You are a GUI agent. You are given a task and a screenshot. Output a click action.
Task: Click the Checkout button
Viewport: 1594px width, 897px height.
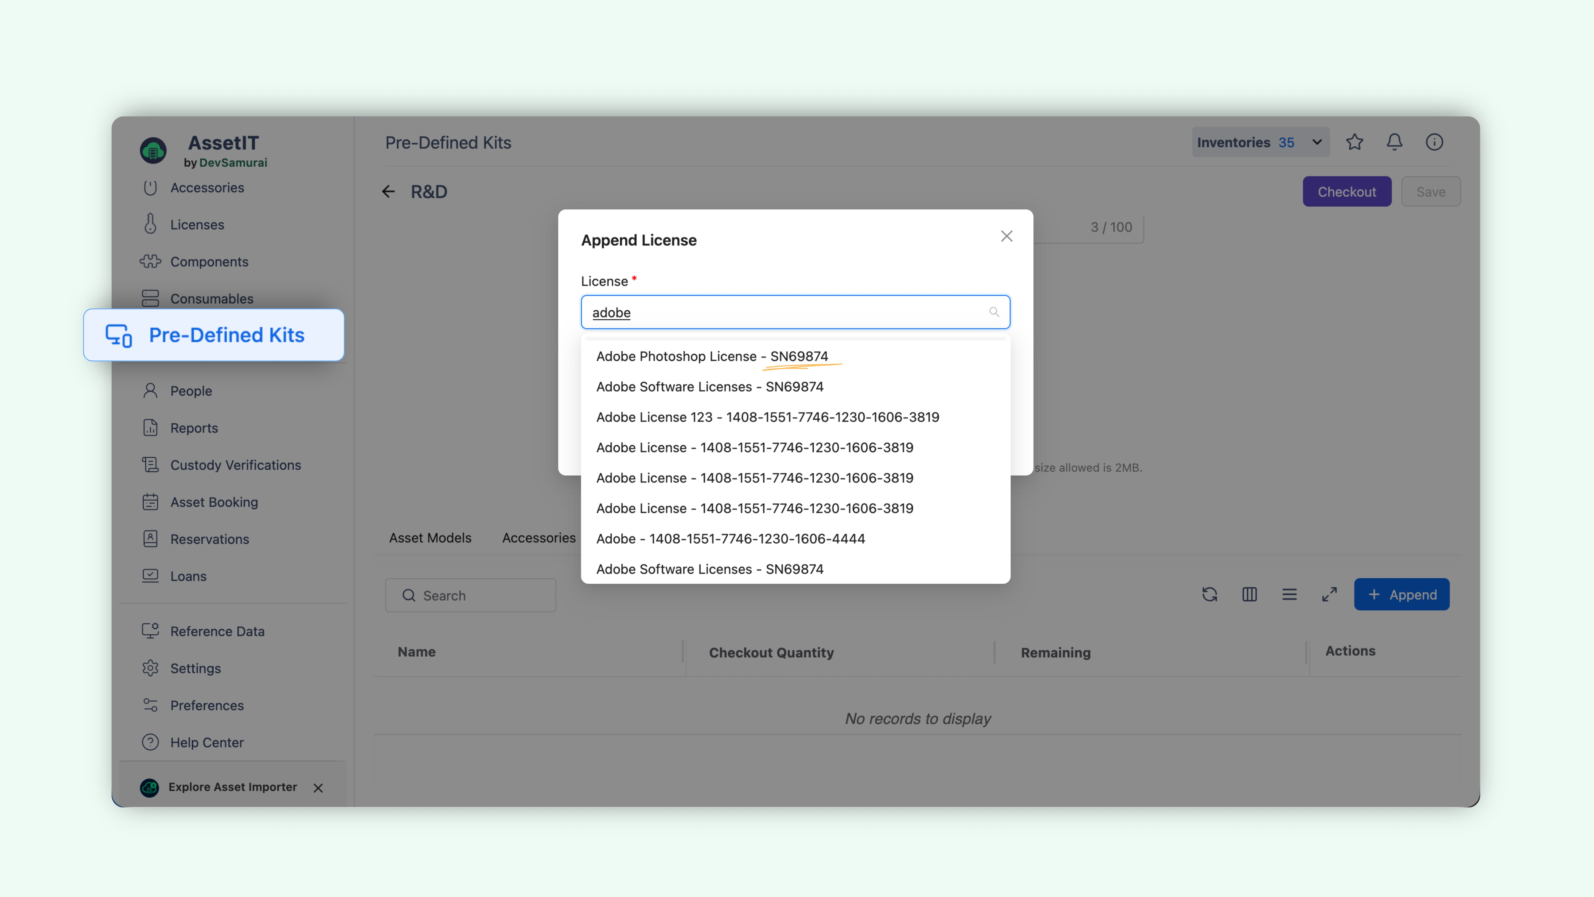(x=1347, y=191)
